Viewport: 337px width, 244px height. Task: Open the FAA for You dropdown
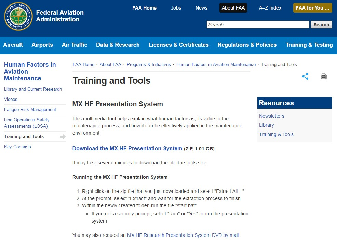pyautogui.click(x=312, y=7)
